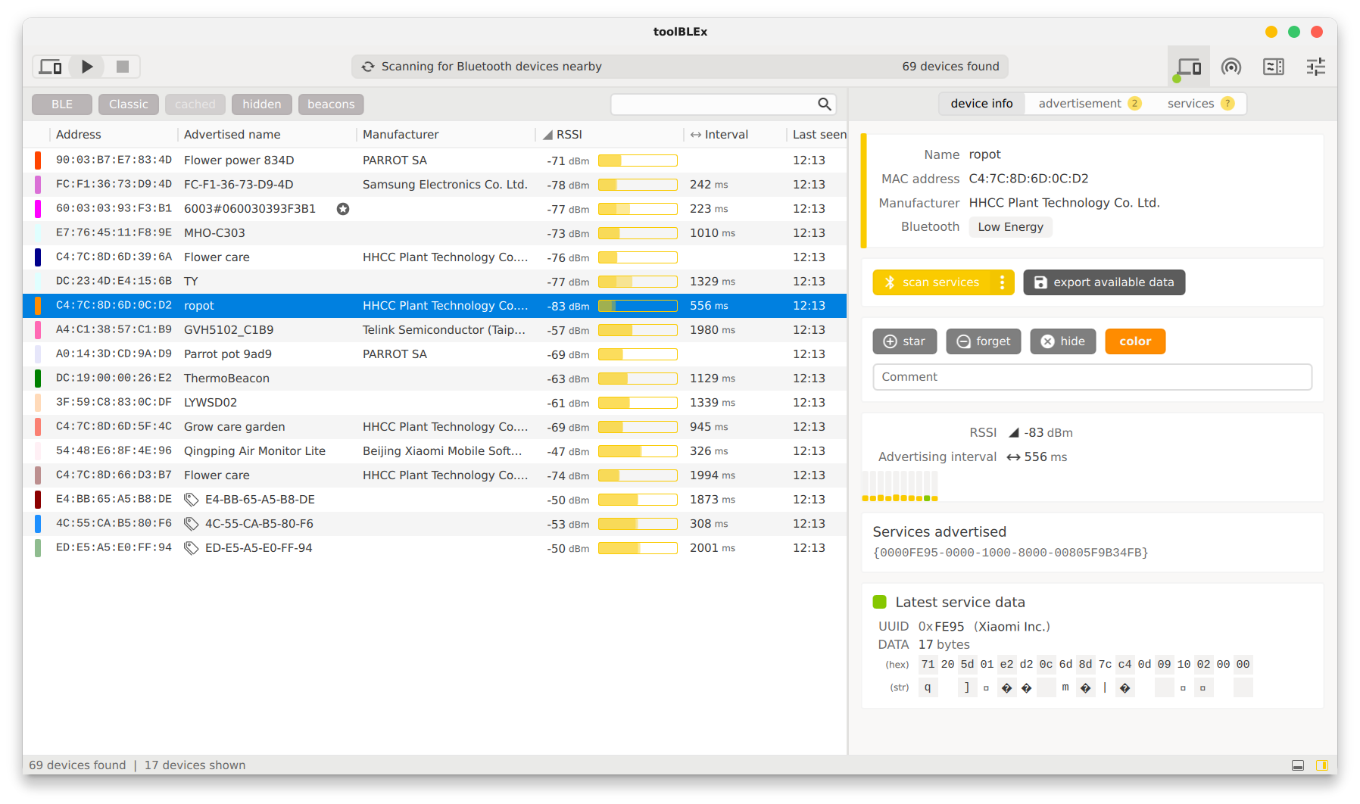
Task: Open the beacon broadcast icon in the top right
Action: [x=1231, y=67]
